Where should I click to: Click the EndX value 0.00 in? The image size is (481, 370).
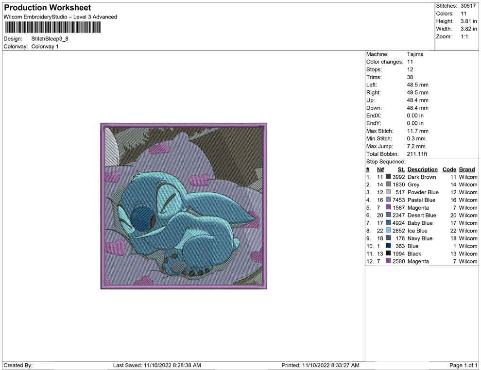coord(415,116)
